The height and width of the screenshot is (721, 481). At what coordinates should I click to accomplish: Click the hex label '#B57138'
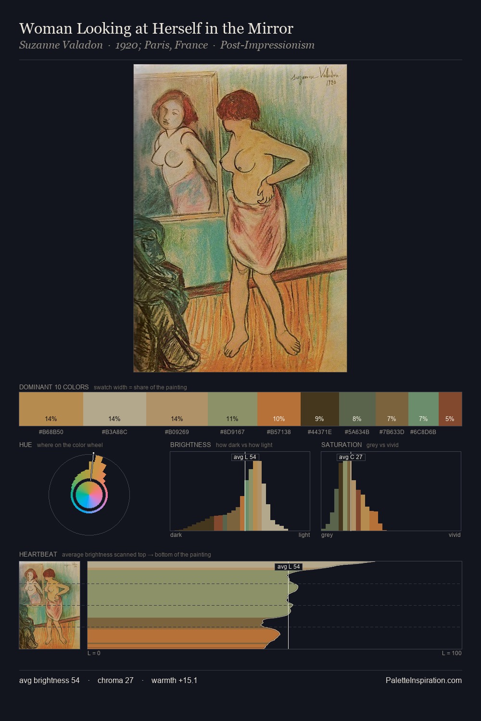[279, 432]
